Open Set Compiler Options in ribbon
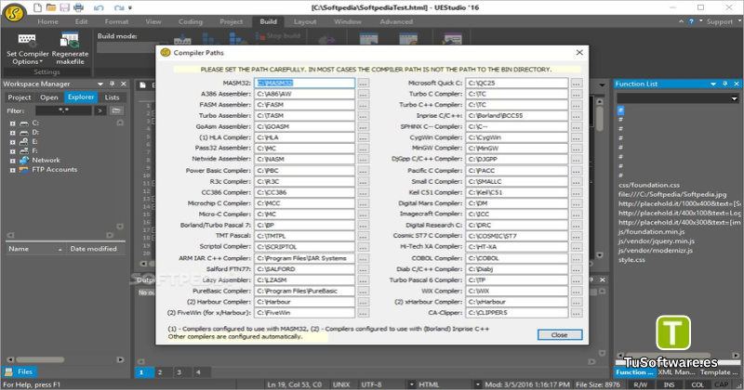 click(x=27, y=49)
